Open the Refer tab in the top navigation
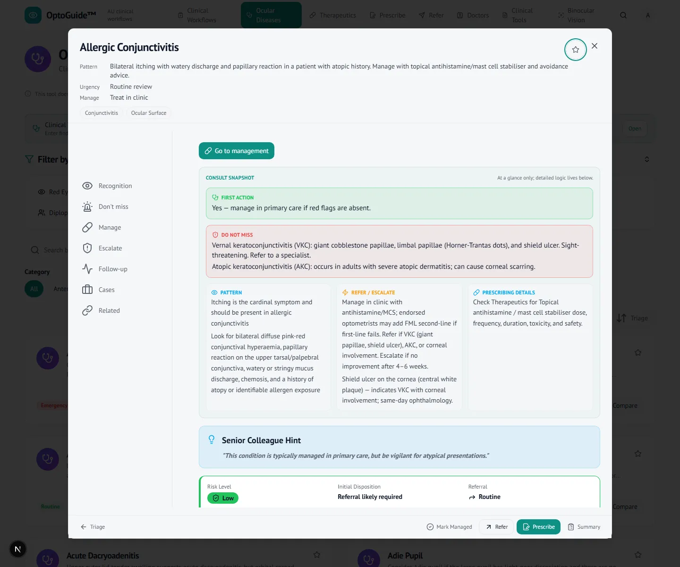 [x=431, y=15]
